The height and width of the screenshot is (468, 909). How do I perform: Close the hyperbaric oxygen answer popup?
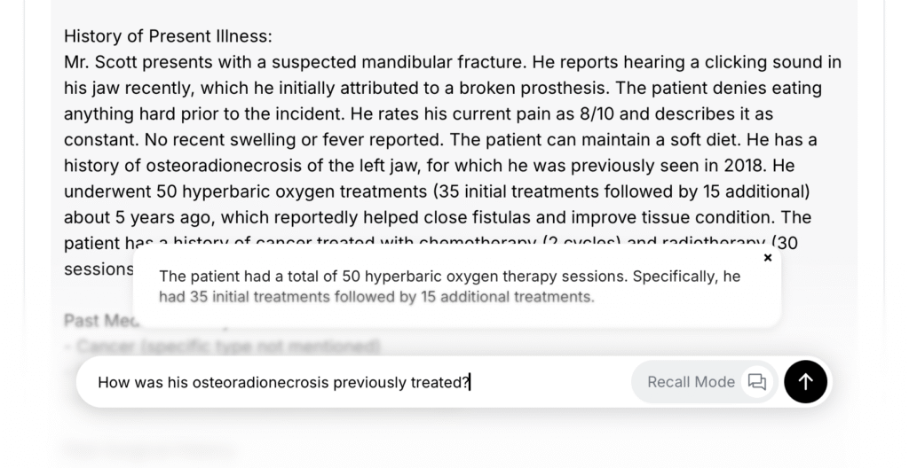768,258
